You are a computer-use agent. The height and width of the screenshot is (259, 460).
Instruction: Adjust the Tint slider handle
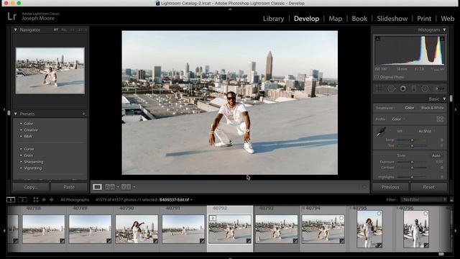412,145
